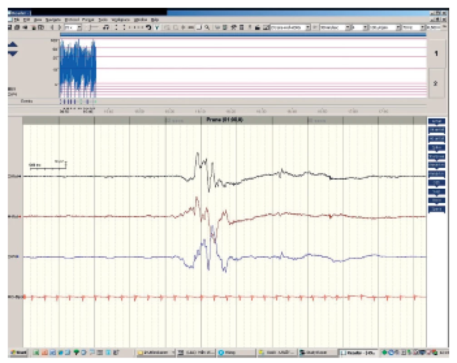Select the red ECG trace channel label
The image size is (457, 363).
[16, 297]
